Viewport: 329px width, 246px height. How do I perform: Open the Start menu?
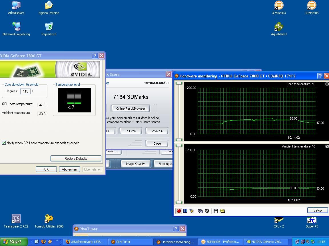14,242
